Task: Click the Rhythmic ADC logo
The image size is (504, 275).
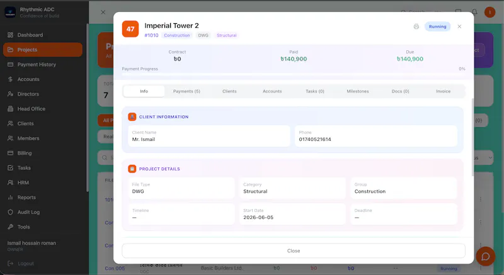Action: (10, 13)
